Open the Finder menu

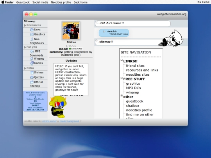[9, 2]
